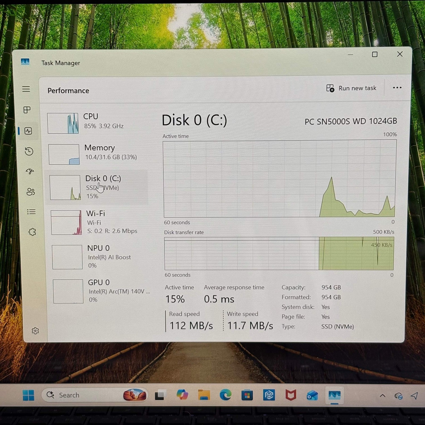
Task: Open the Details page list icon
Action: coord(31,212)
